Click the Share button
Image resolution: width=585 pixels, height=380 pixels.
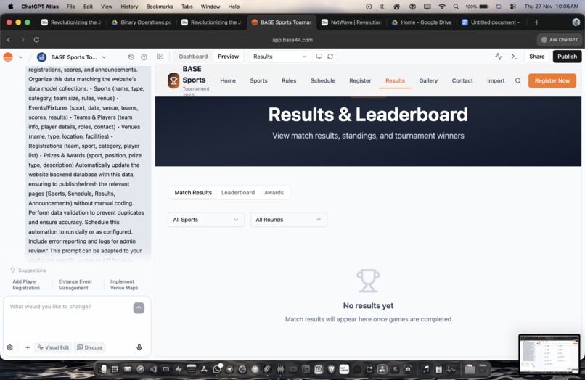click(x=536, y=57)
